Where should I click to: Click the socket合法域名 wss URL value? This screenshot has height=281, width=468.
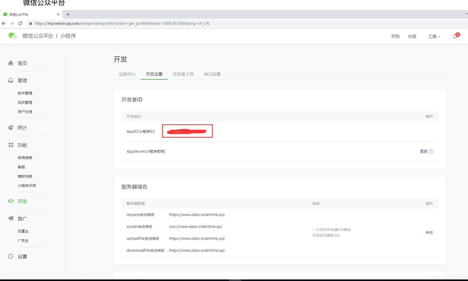pyautogui.click(x=196, y=227)
